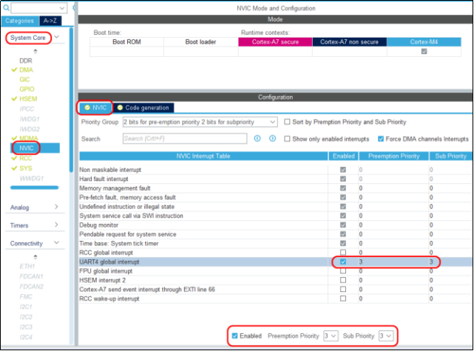Image resolution: width=474 pixels, height=351 pixels.
Task: Open the bottom Preemption Priority dropdown
Action: pos(331,336)
